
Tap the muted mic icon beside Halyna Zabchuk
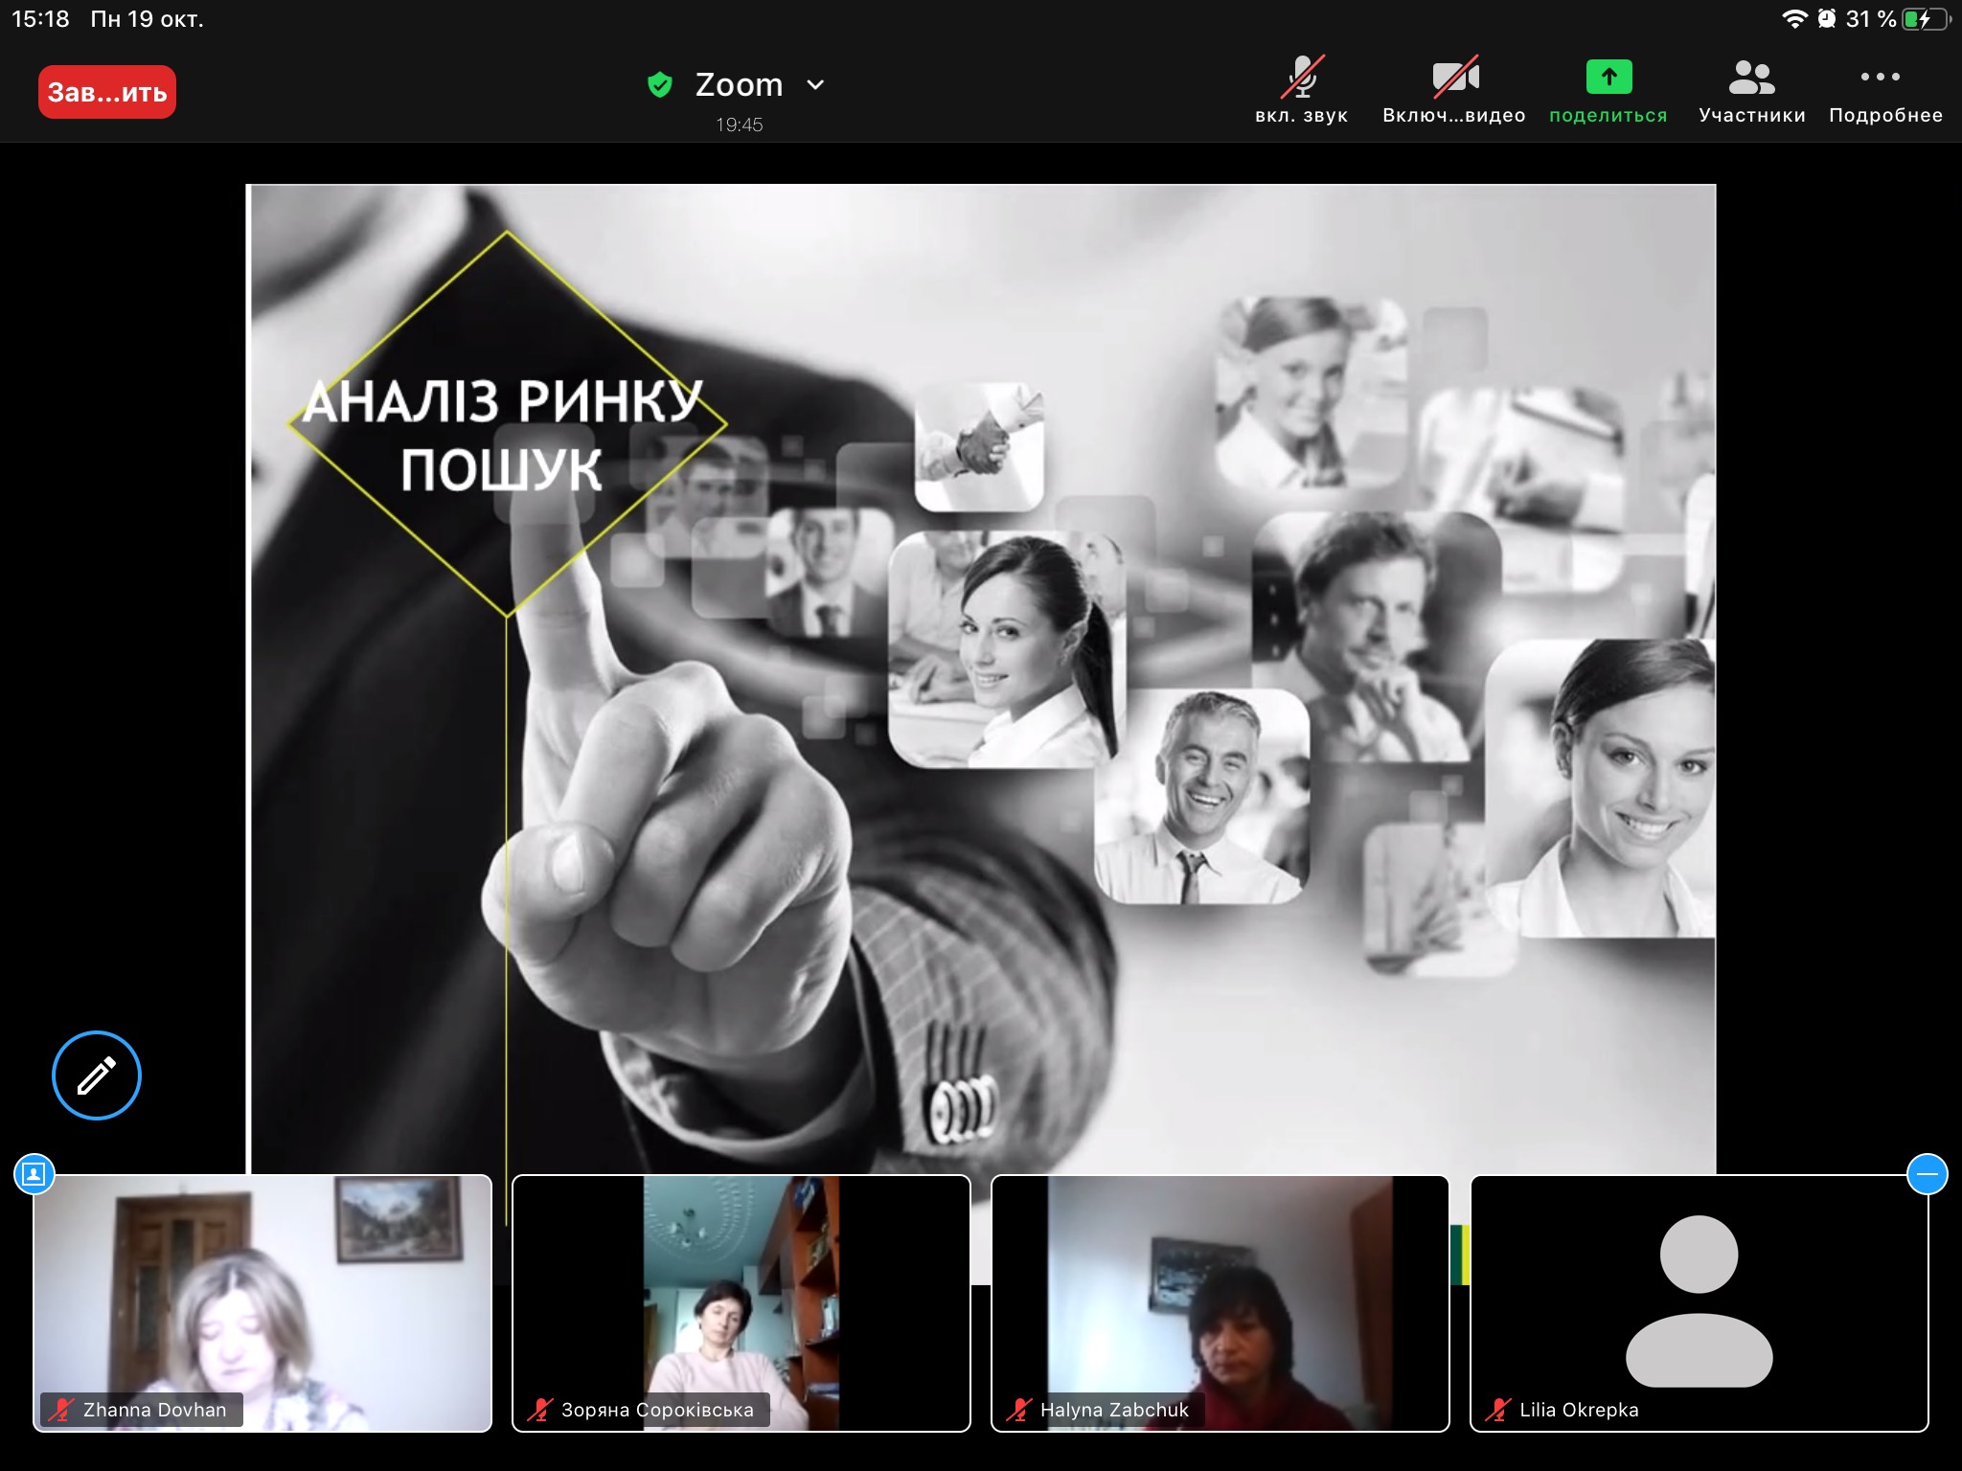pos(1019,1410)
